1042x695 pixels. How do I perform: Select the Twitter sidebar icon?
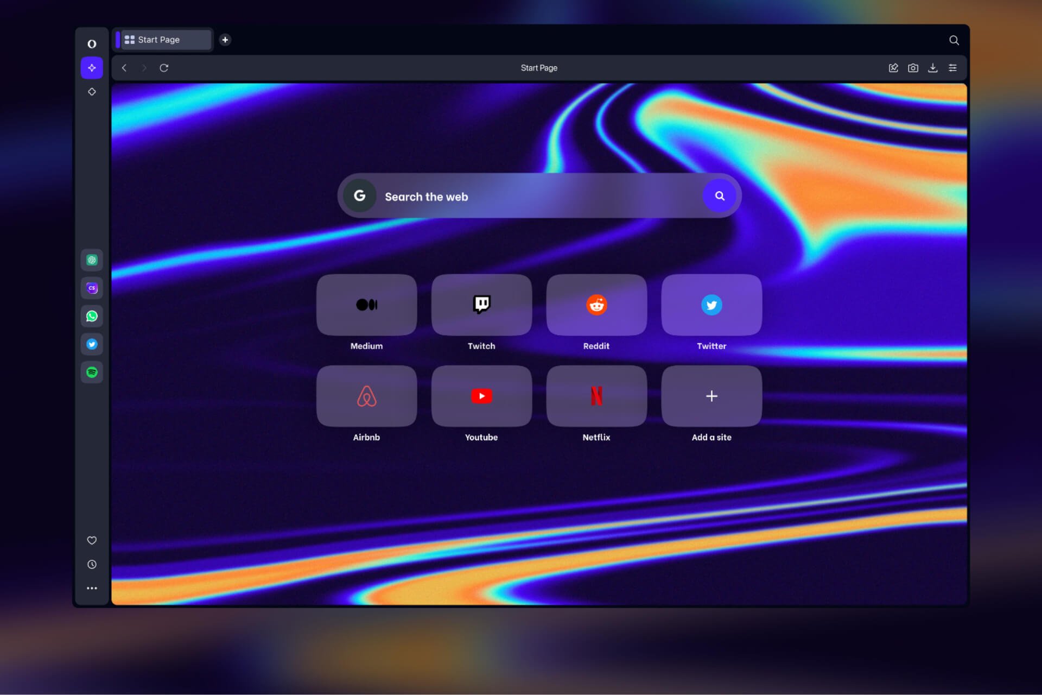tap(92, 344)
